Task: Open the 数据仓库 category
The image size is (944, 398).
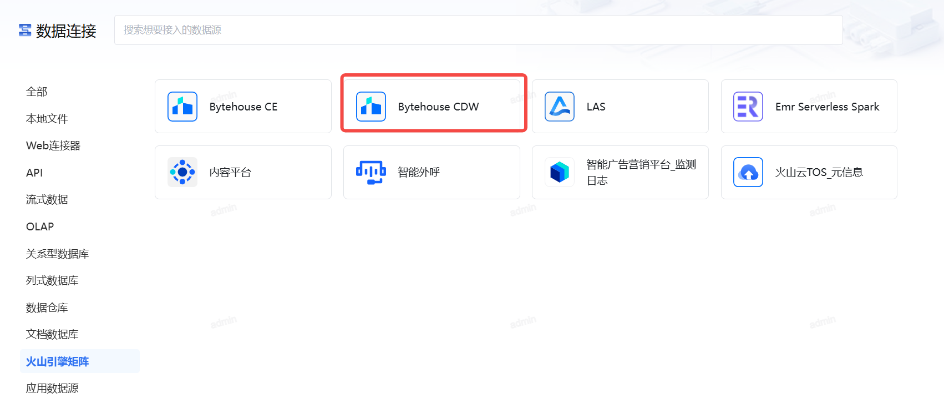Action: [x=47, y=308]
